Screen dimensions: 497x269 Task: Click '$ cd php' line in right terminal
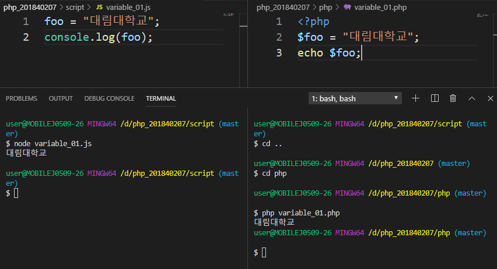tap(270, 174)
